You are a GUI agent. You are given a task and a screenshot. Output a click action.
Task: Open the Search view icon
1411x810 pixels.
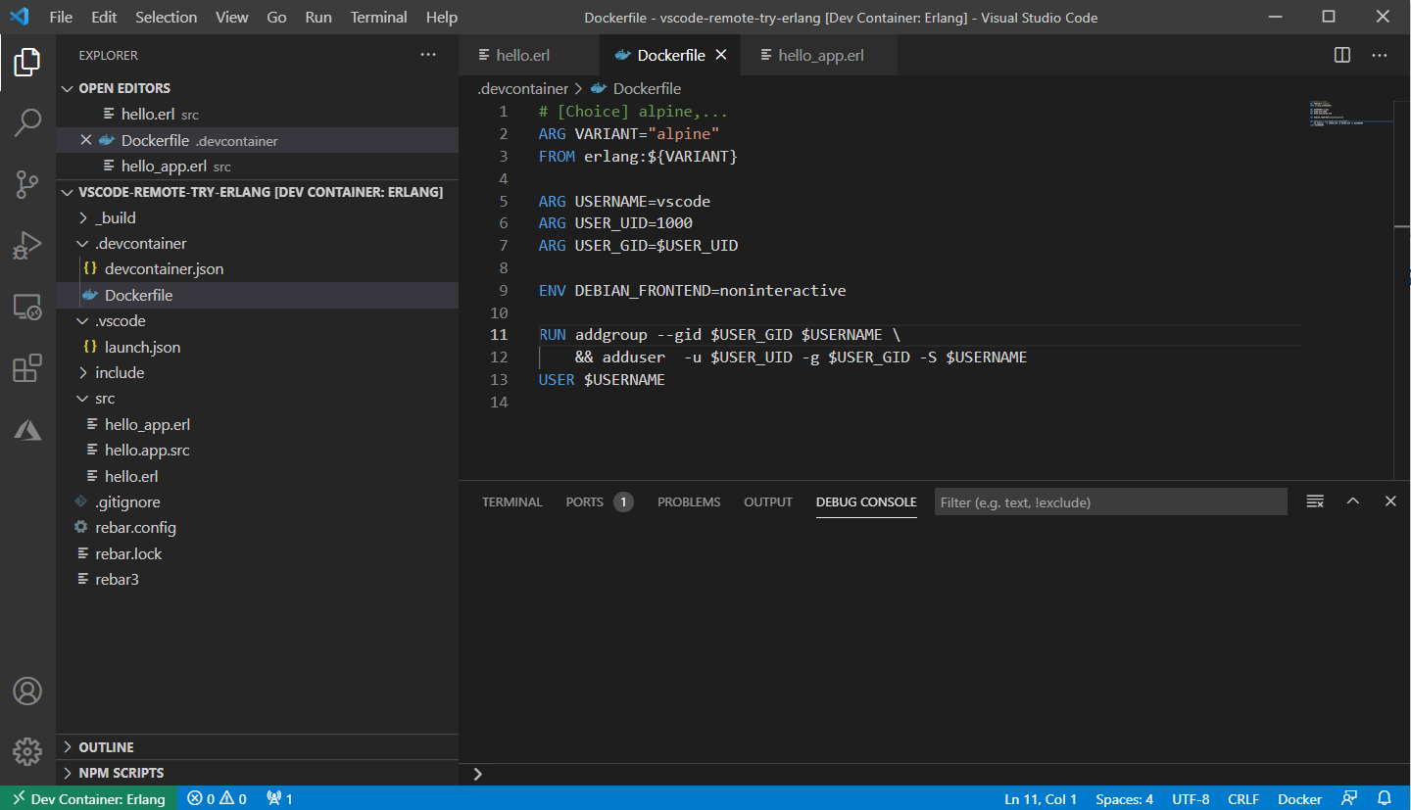tap(27, 122)
